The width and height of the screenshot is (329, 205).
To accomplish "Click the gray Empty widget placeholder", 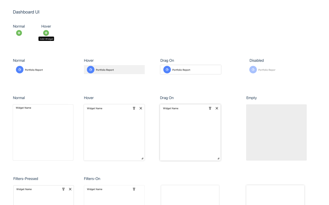I will (x=276, y=132).
